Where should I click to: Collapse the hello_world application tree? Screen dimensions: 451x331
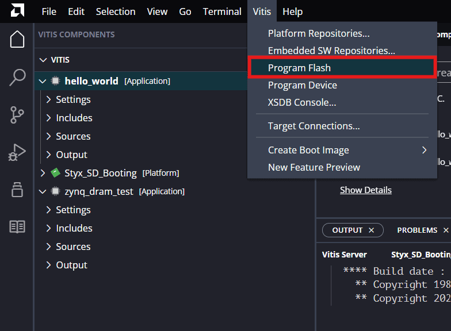[x=42, y=81]
